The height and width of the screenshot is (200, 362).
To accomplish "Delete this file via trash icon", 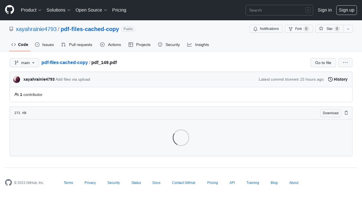I will (x=346, y=113).
